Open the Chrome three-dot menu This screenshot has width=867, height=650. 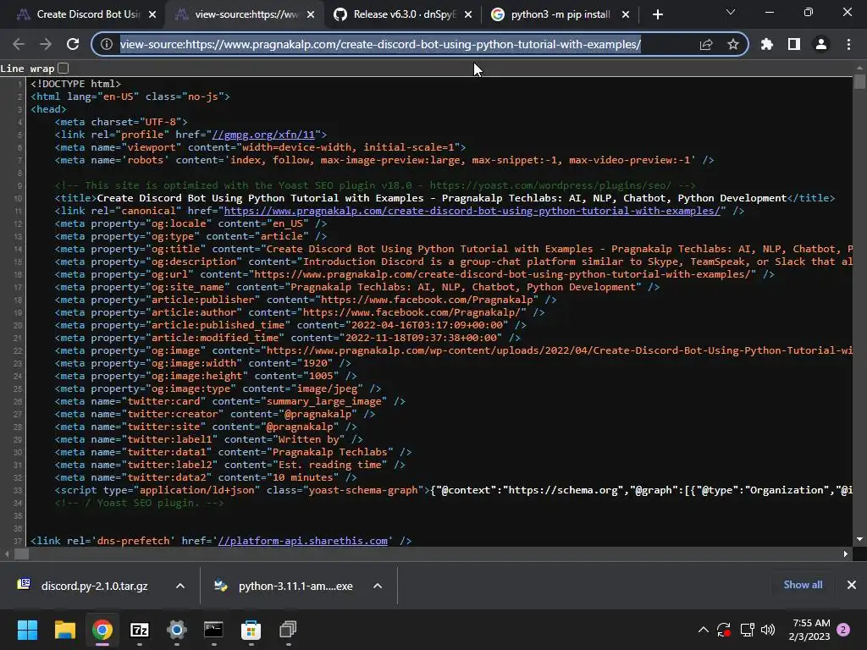[848, 44]
